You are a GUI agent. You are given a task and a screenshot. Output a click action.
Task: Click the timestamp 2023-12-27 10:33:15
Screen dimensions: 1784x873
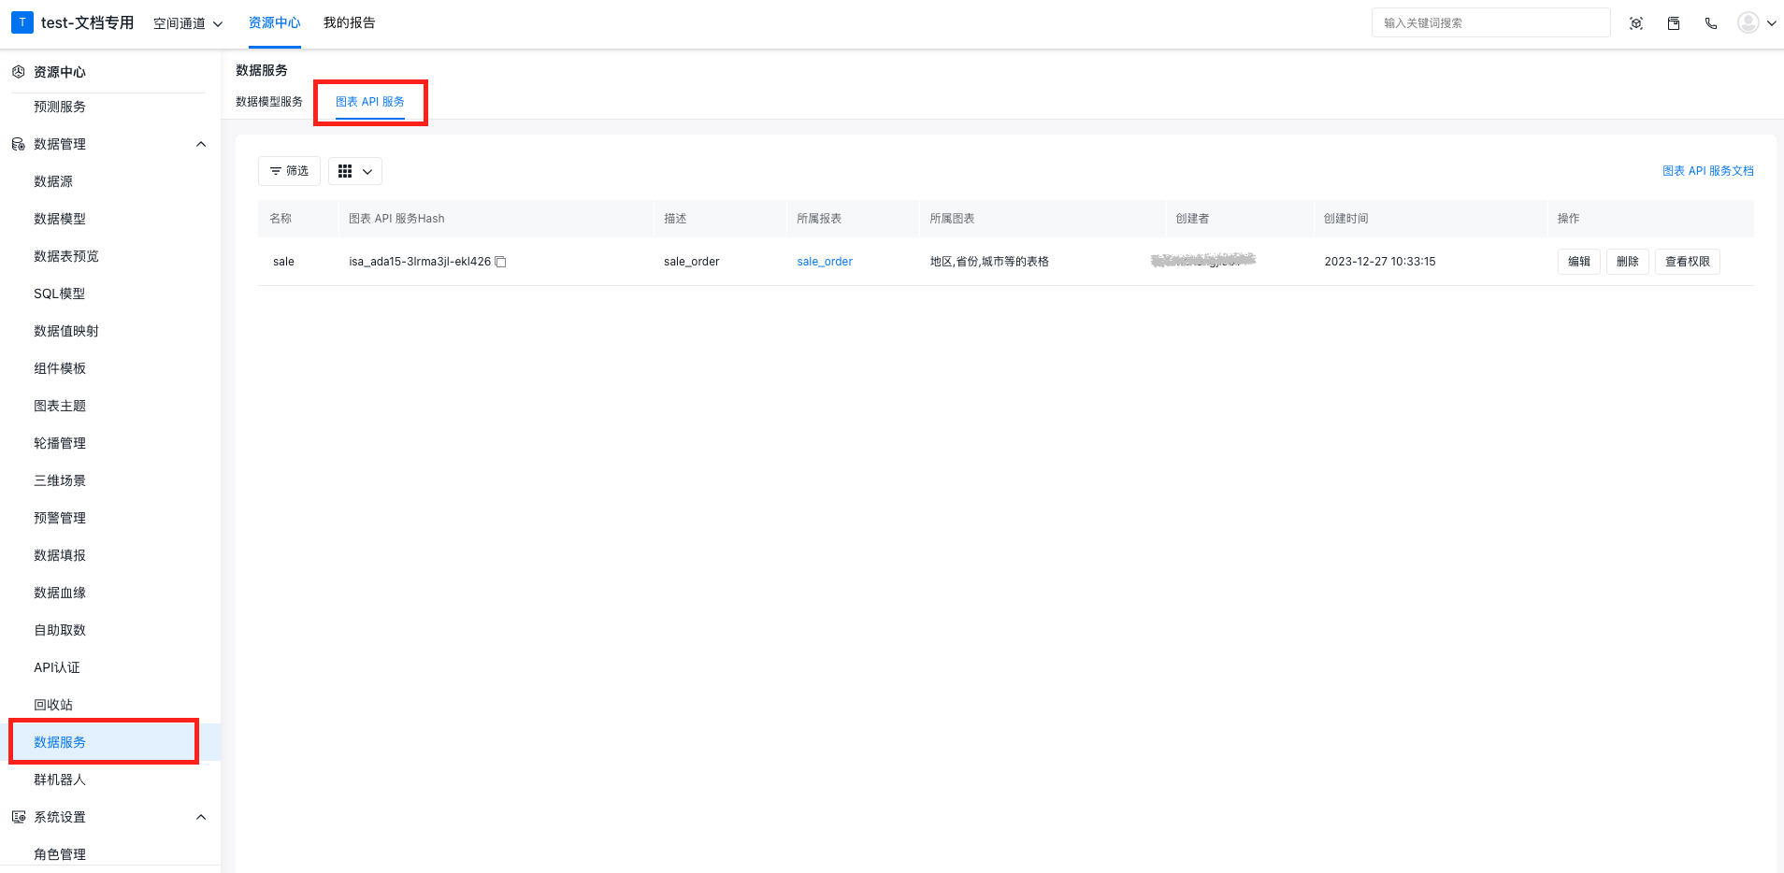tap(1380, 262)
